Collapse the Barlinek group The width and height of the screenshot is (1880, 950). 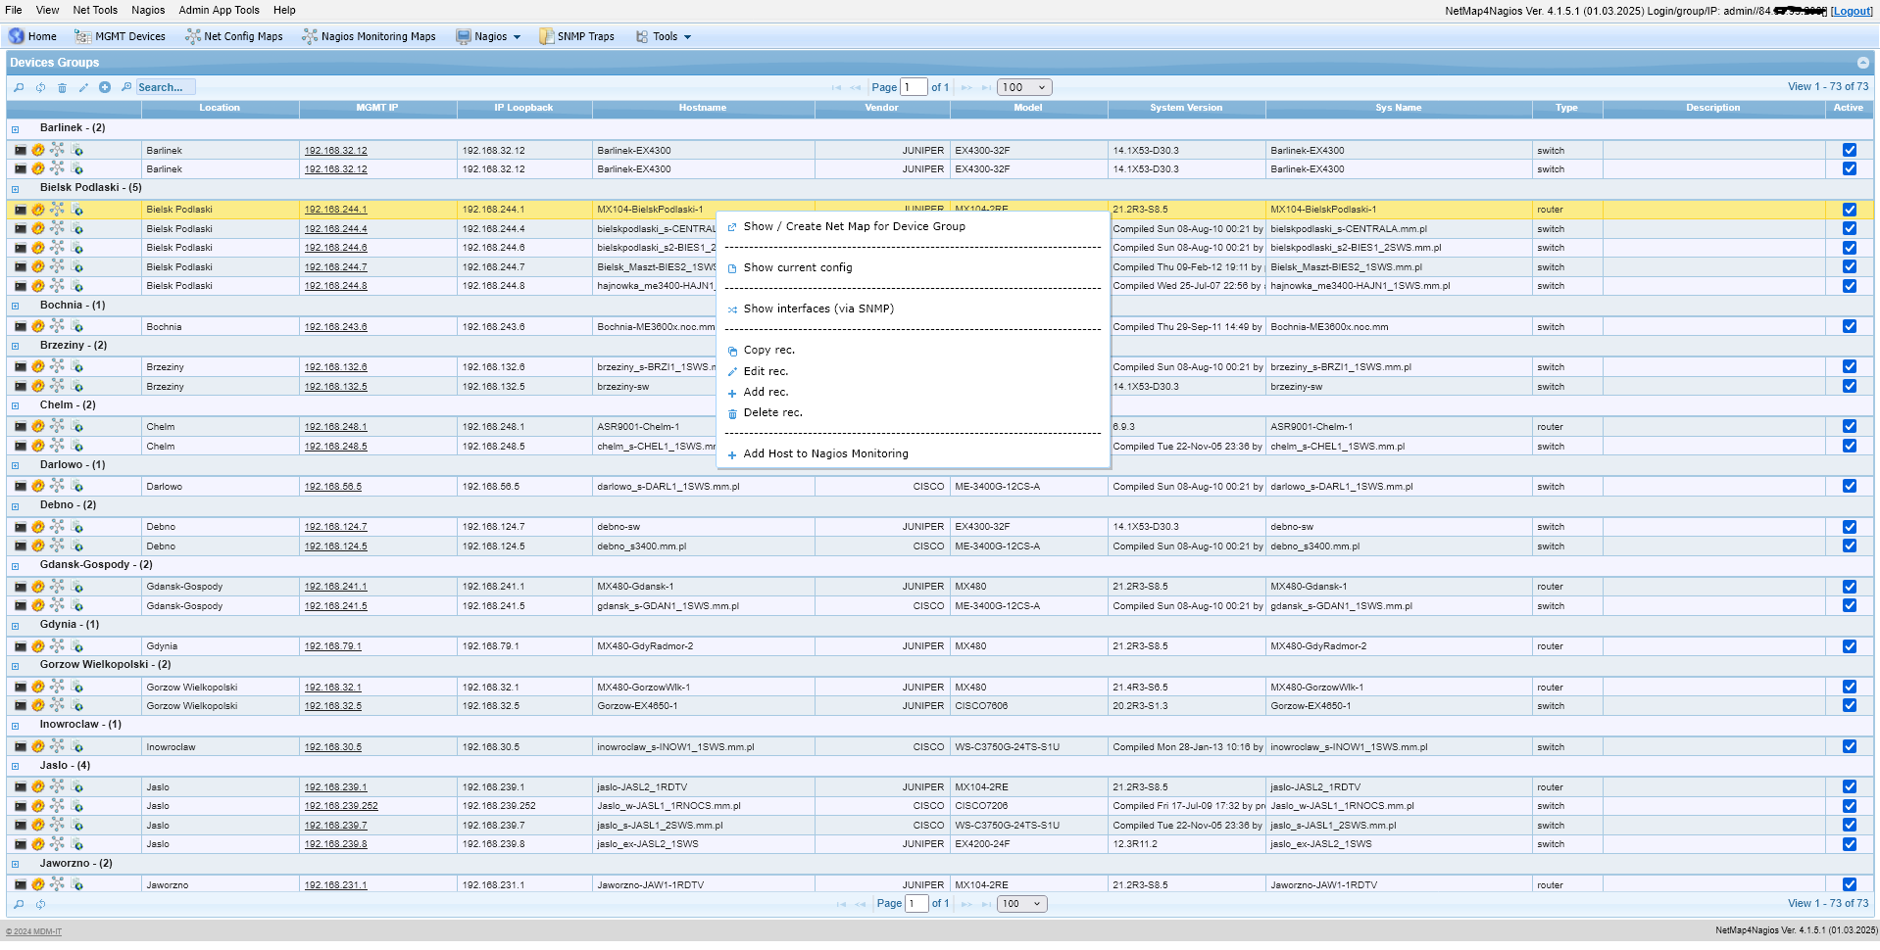(15, 129)
